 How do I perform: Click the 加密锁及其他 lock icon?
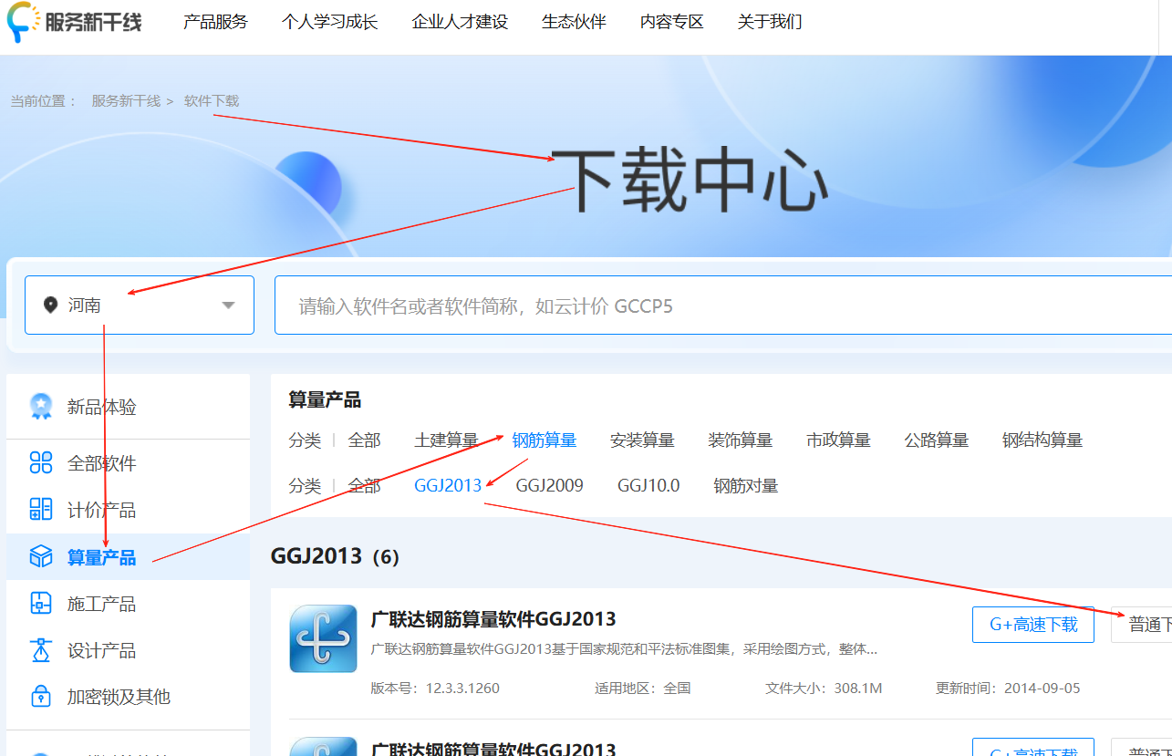pyautogui.click(x=41, y=697)
